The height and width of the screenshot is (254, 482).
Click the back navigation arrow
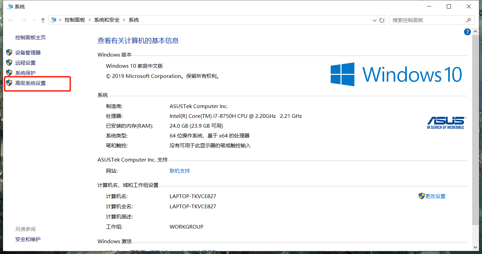coord(11,20)
